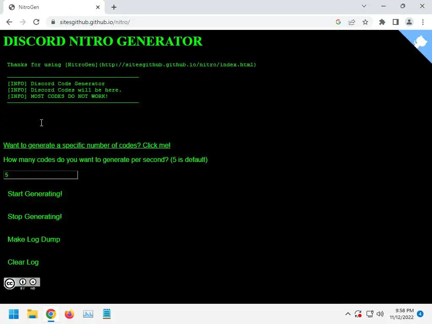Screen dimensions: 432x324
Task: Reload the NitroGen page
Action: [x=36, y=22]
